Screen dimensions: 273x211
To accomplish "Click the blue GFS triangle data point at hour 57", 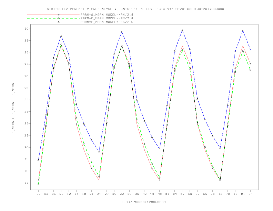I will (x=182, y=30).
